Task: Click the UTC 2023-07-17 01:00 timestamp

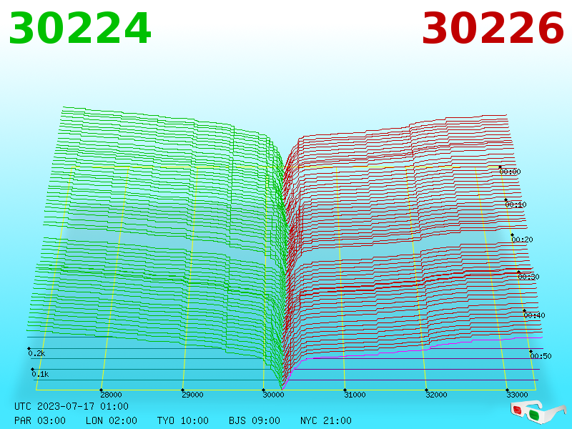Action: [x=71, y=406]
